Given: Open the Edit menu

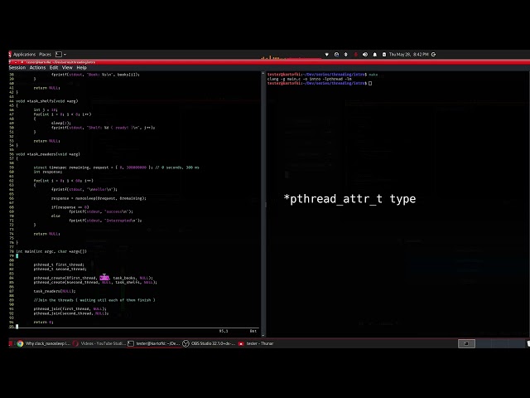Looking at the screenshot, I should 54,68.
